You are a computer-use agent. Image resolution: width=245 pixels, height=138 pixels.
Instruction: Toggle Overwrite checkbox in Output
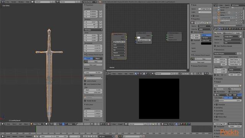215,89
